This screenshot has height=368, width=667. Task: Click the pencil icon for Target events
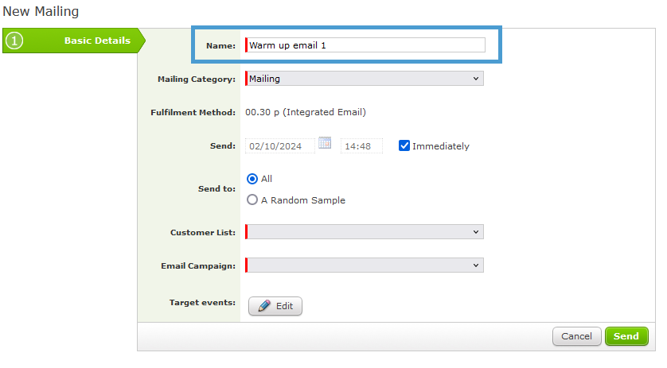pos(263,306)
